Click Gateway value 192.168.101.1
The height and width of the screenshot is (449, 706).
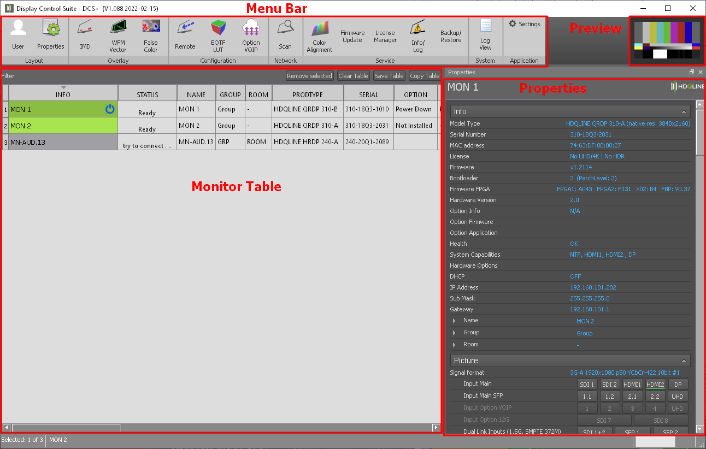(590, 309)
